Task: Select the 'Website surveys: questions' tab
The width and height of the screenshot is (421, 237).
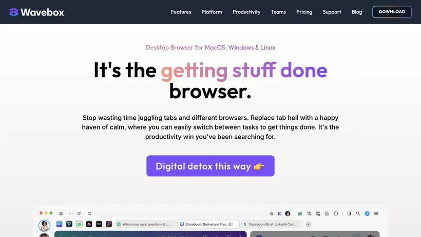Action: tap(145, 224)
